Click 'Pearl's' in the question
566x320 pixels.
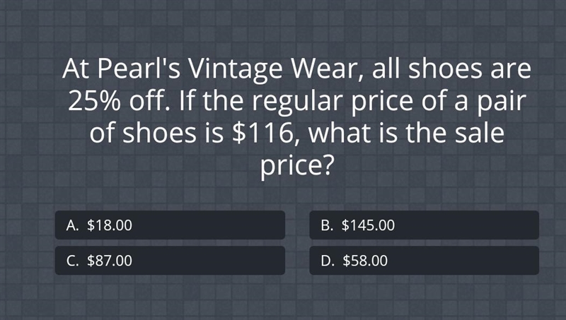click(x=139, y=69)
